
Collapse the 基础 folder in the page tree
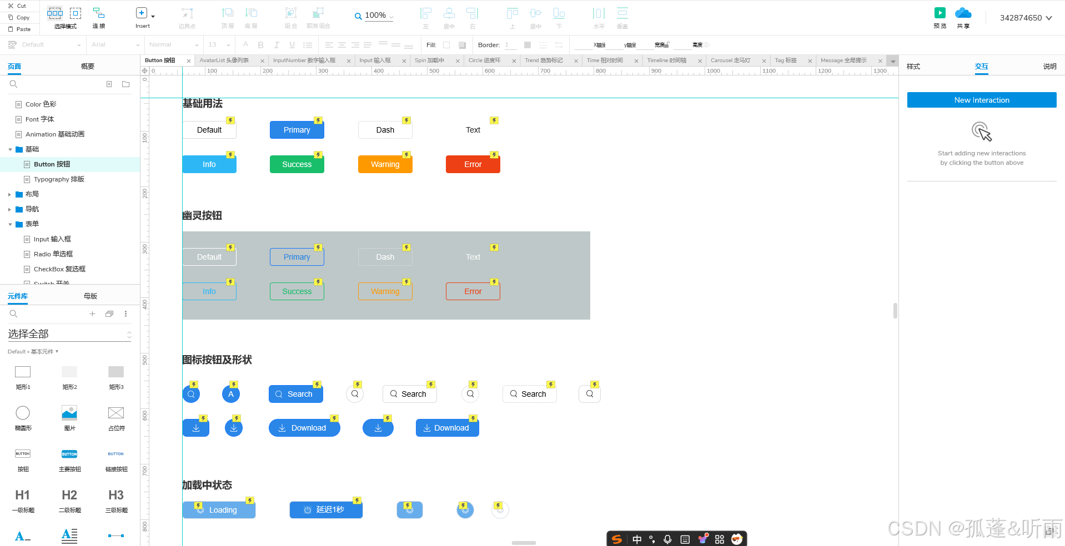click(x=10, y=150)
